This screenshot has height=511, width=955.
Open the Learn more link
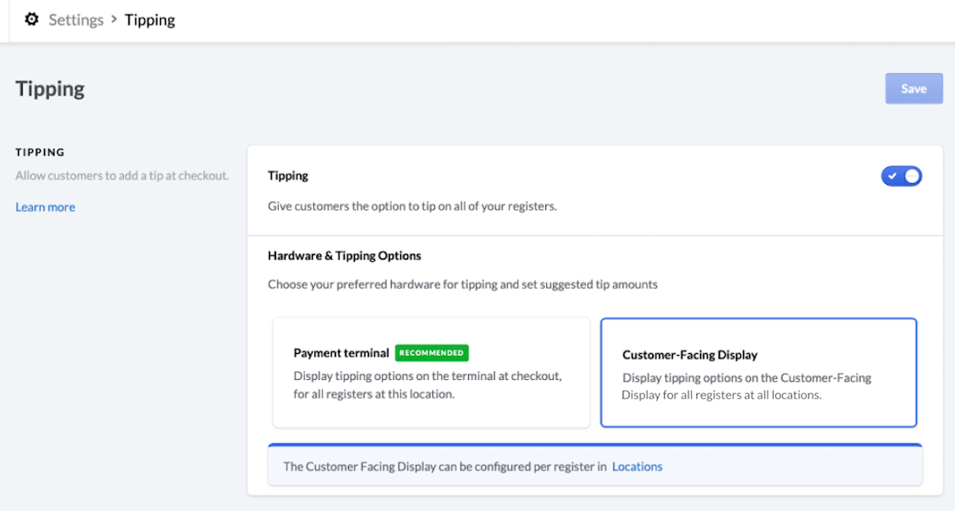click(45, 207)
